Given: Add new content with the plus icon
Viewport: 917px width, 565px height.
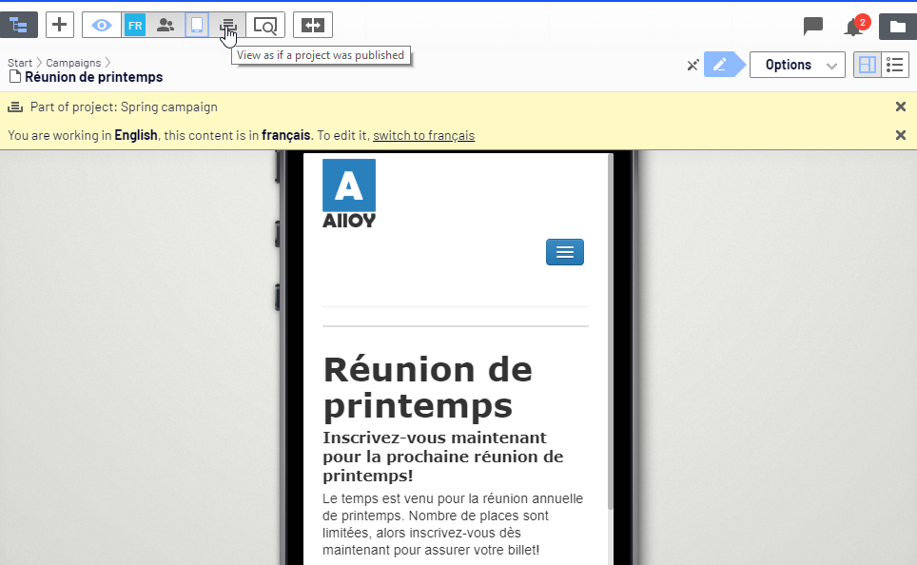Looking at the screenshot, I should pos(59,24).
